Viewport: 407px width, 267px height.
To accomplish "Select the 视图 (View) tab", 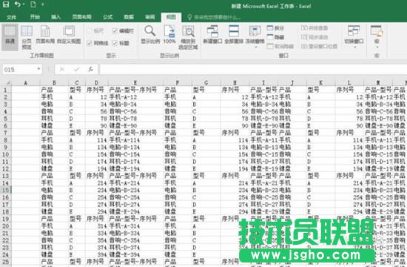I will tap(171, 17).
